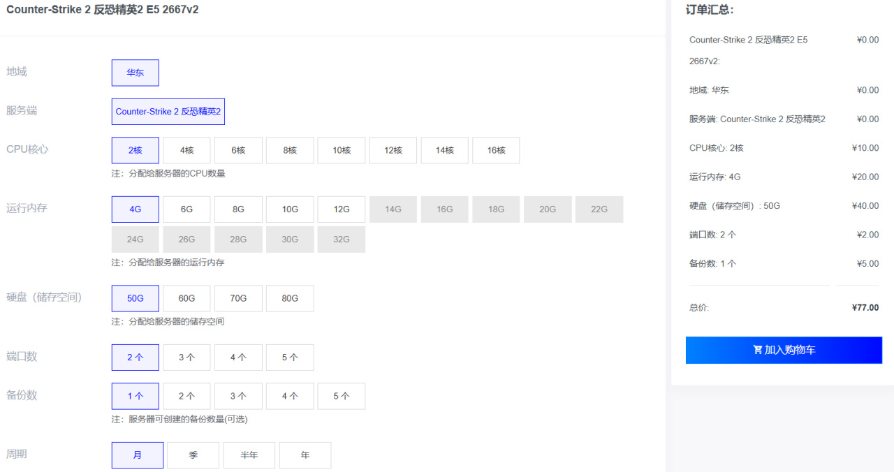Set backup count to 1 个

coord(135,397)
